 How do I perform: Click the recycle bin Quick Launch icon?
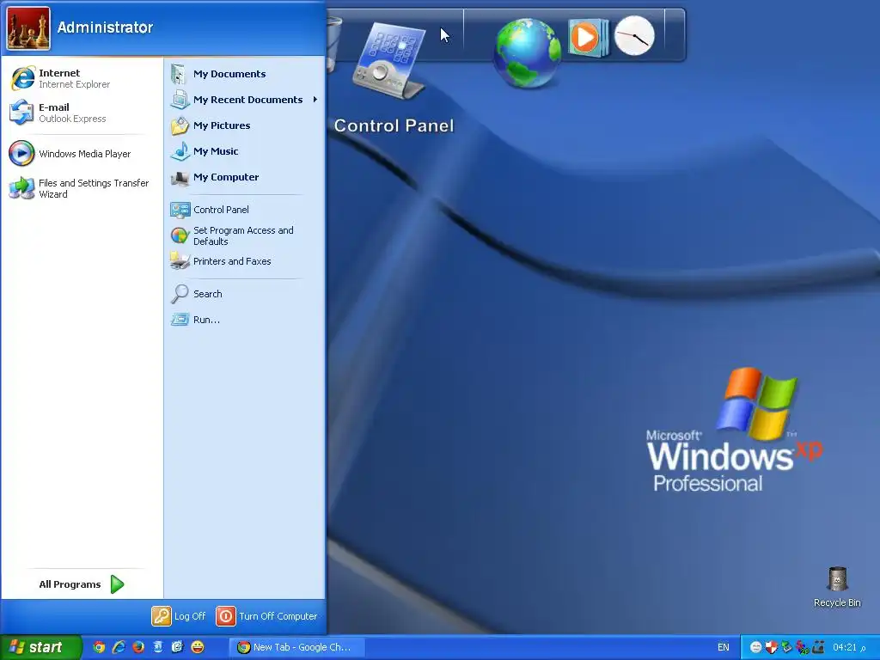158,647
